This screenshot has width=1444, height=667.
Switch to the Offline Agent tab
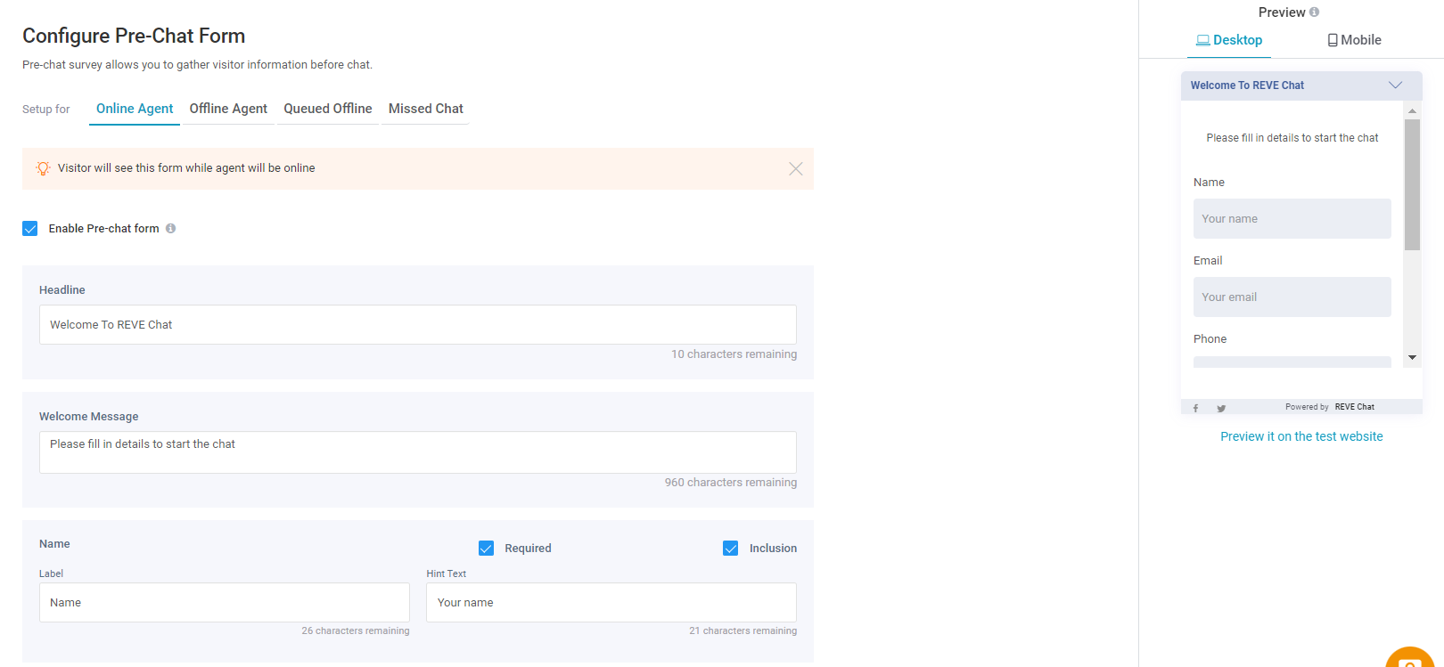[x=228, y=109]
